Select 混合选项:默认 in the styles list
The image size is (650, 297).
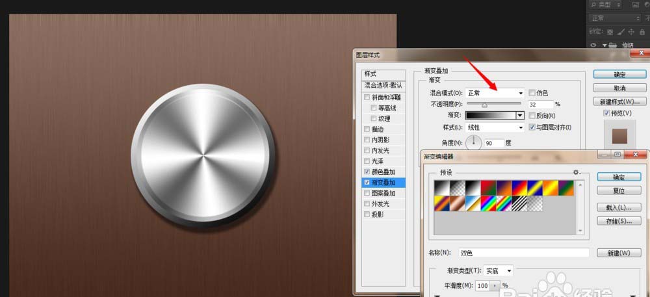[x=383, y=85]
